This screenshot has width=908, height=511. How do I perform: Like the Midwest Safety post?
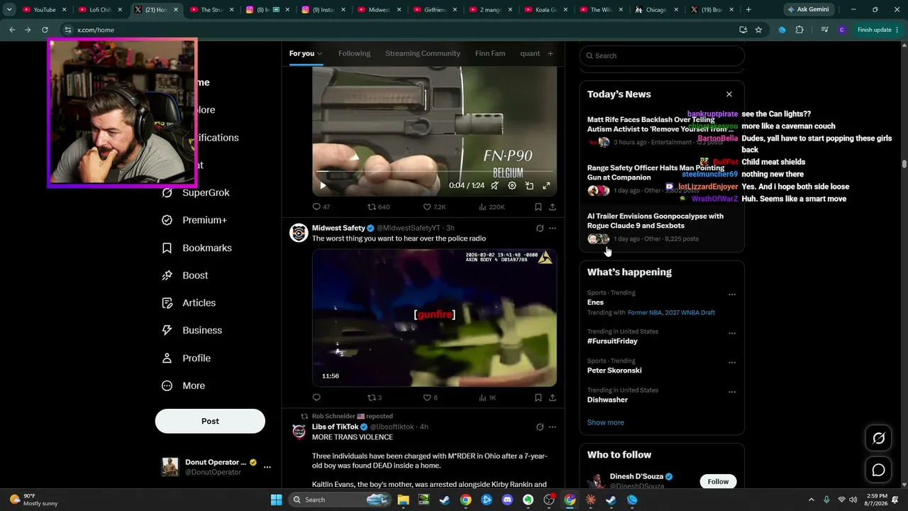click(x=431, y=397)
